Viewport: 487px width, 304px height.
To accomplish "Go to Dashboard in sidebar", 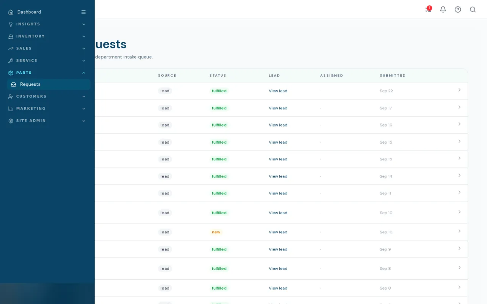I will [29, 12].
